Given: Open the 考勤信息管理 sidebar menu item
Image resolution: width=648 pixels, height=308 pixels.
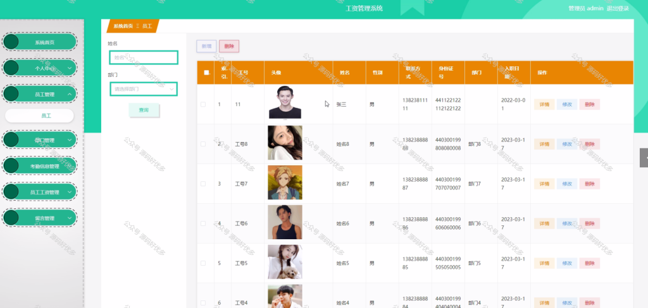Looking at the screenshot, I should tap(40, 166).
